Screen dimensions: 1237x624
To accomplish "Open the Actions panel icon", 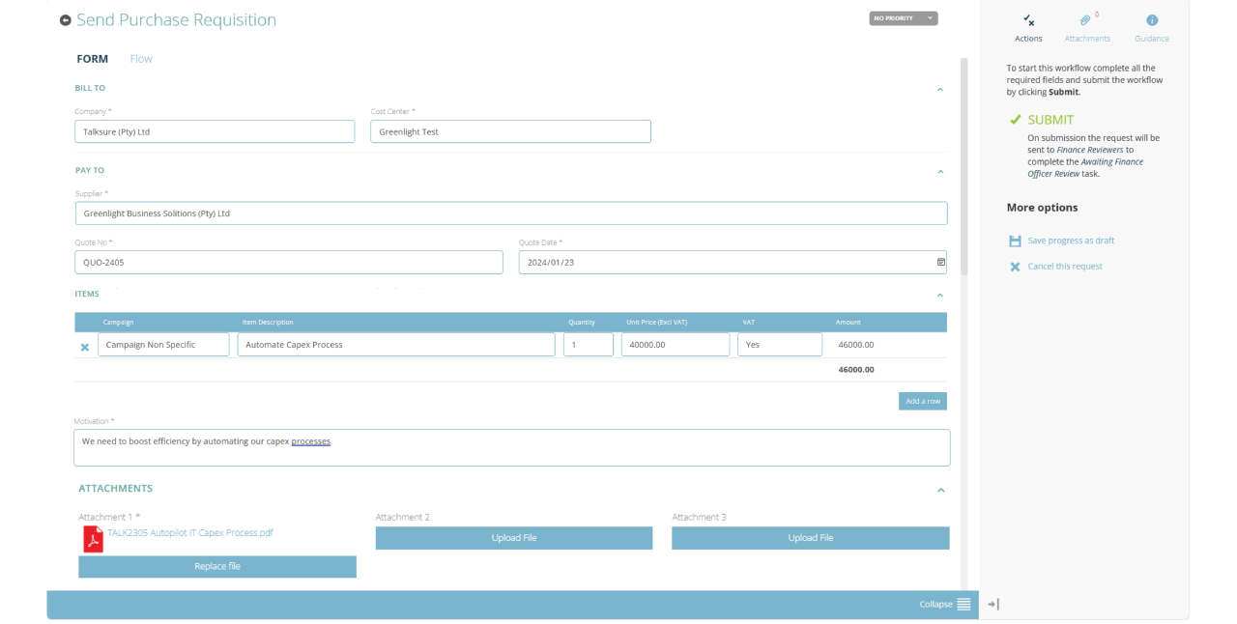I will point(1028,20).
